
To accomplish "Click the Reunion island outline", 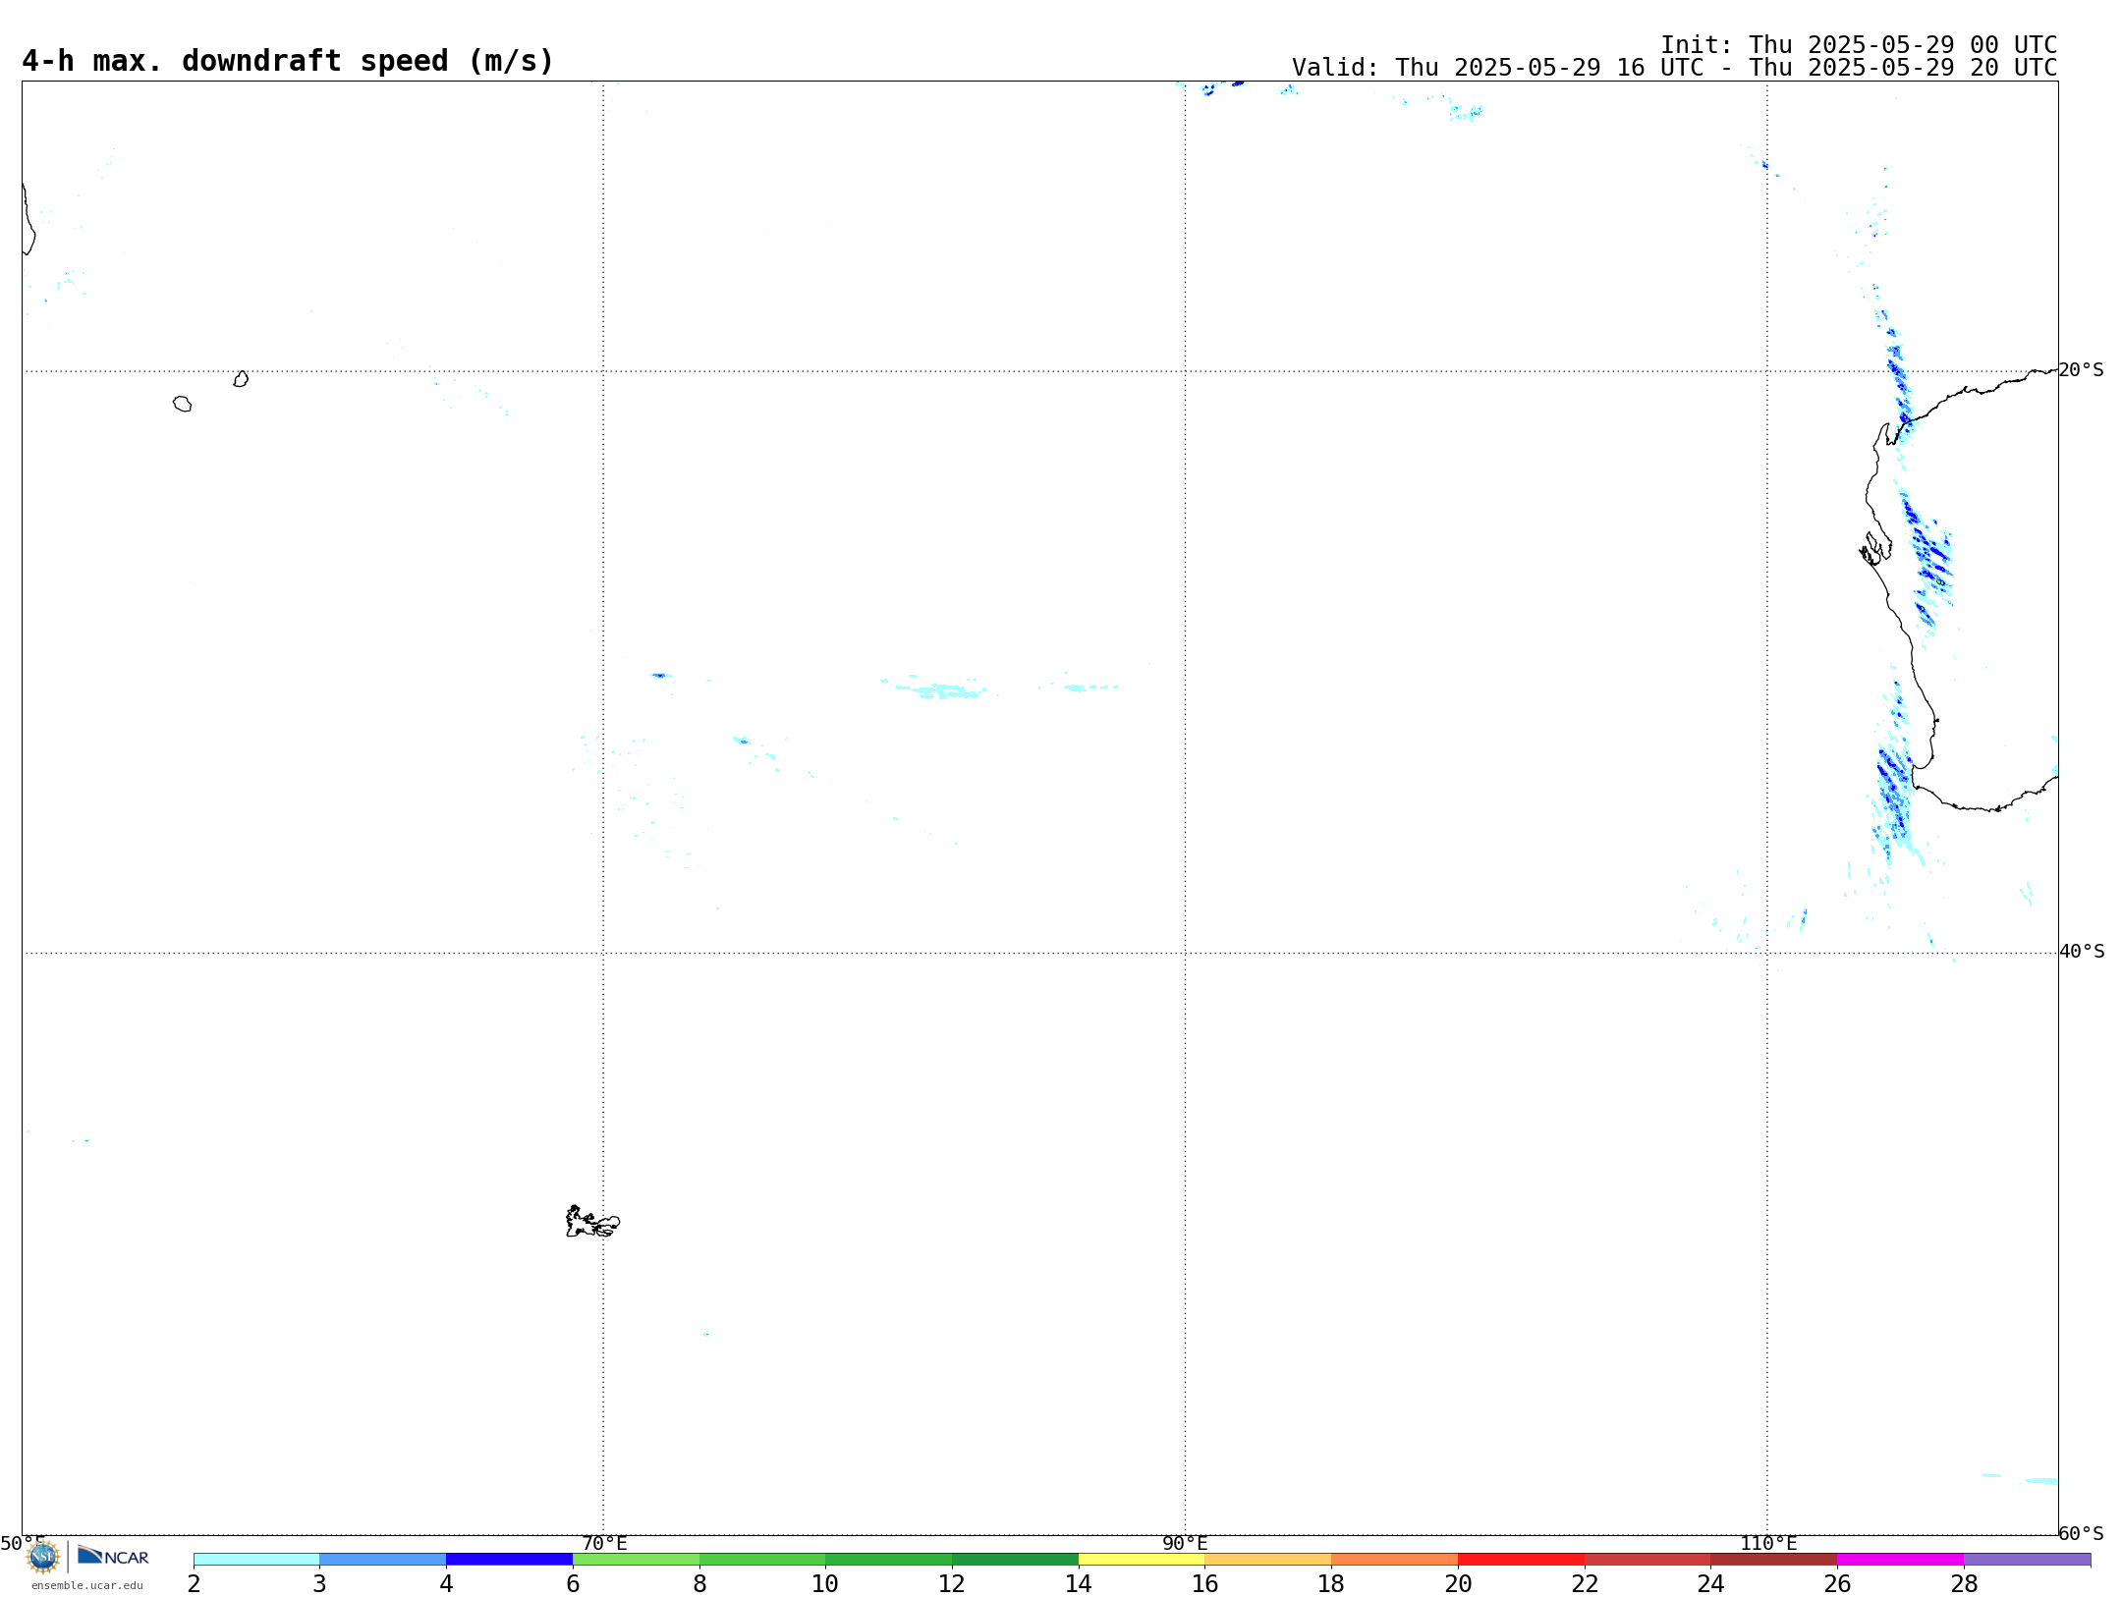I will click(x=182, y=404).
